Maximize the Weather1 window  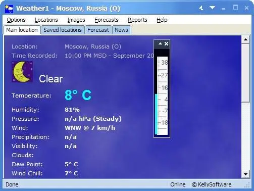[235, 8]
